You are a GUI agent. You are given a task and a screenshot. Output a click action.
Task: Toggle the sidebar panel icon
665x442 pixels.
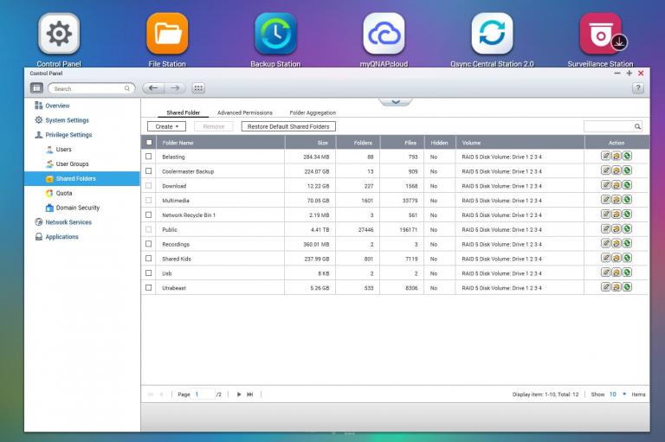36,88
